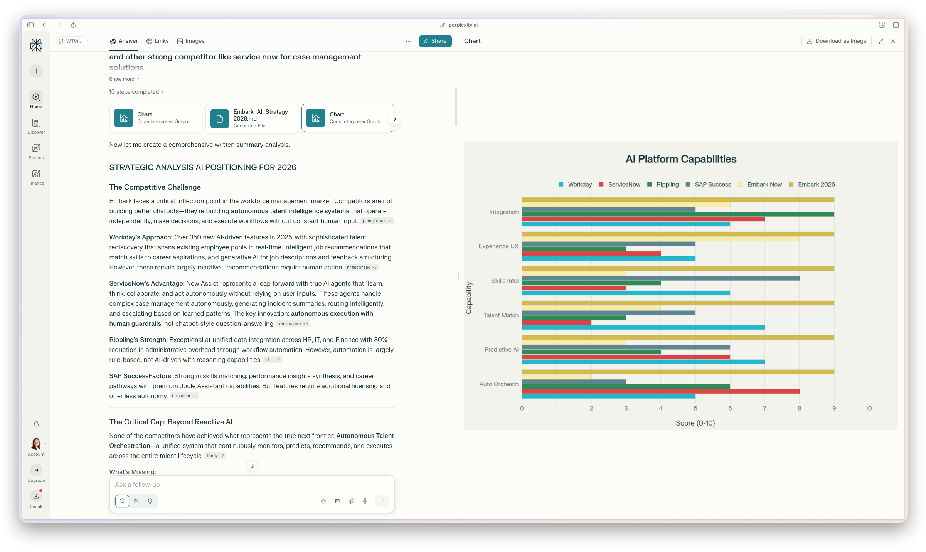Click the notifications bell icon
926x552 pixels.
pos(36,424)
